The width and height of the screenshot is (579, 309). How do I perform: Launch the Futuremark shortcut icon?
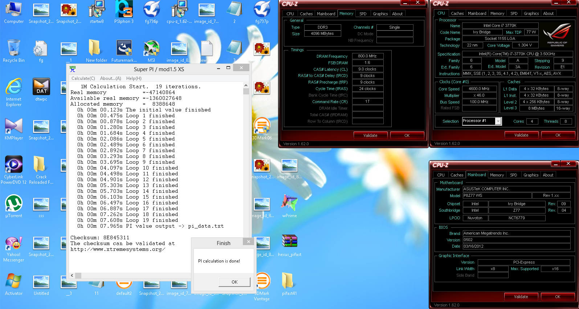pyautogui.click(x=124, y=51)
